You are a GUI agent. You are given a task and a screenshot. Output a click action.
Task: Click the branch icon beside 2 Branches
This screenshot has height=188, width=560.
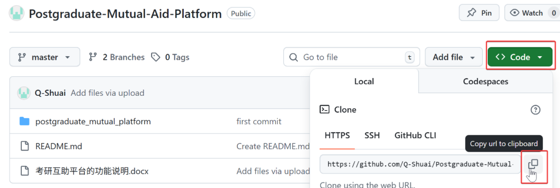click(93, 57)
